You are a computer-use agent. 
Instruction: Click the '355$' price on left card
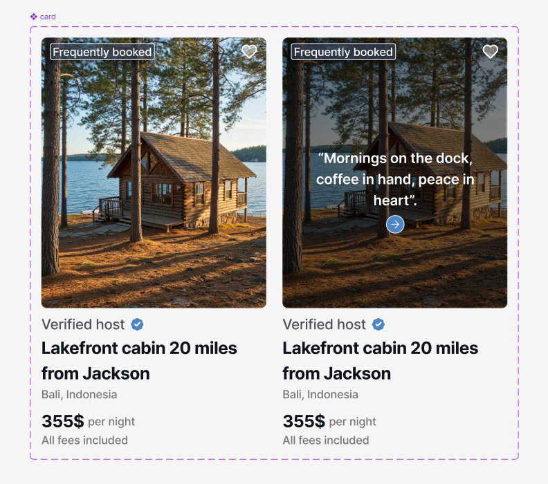point(62,421)
